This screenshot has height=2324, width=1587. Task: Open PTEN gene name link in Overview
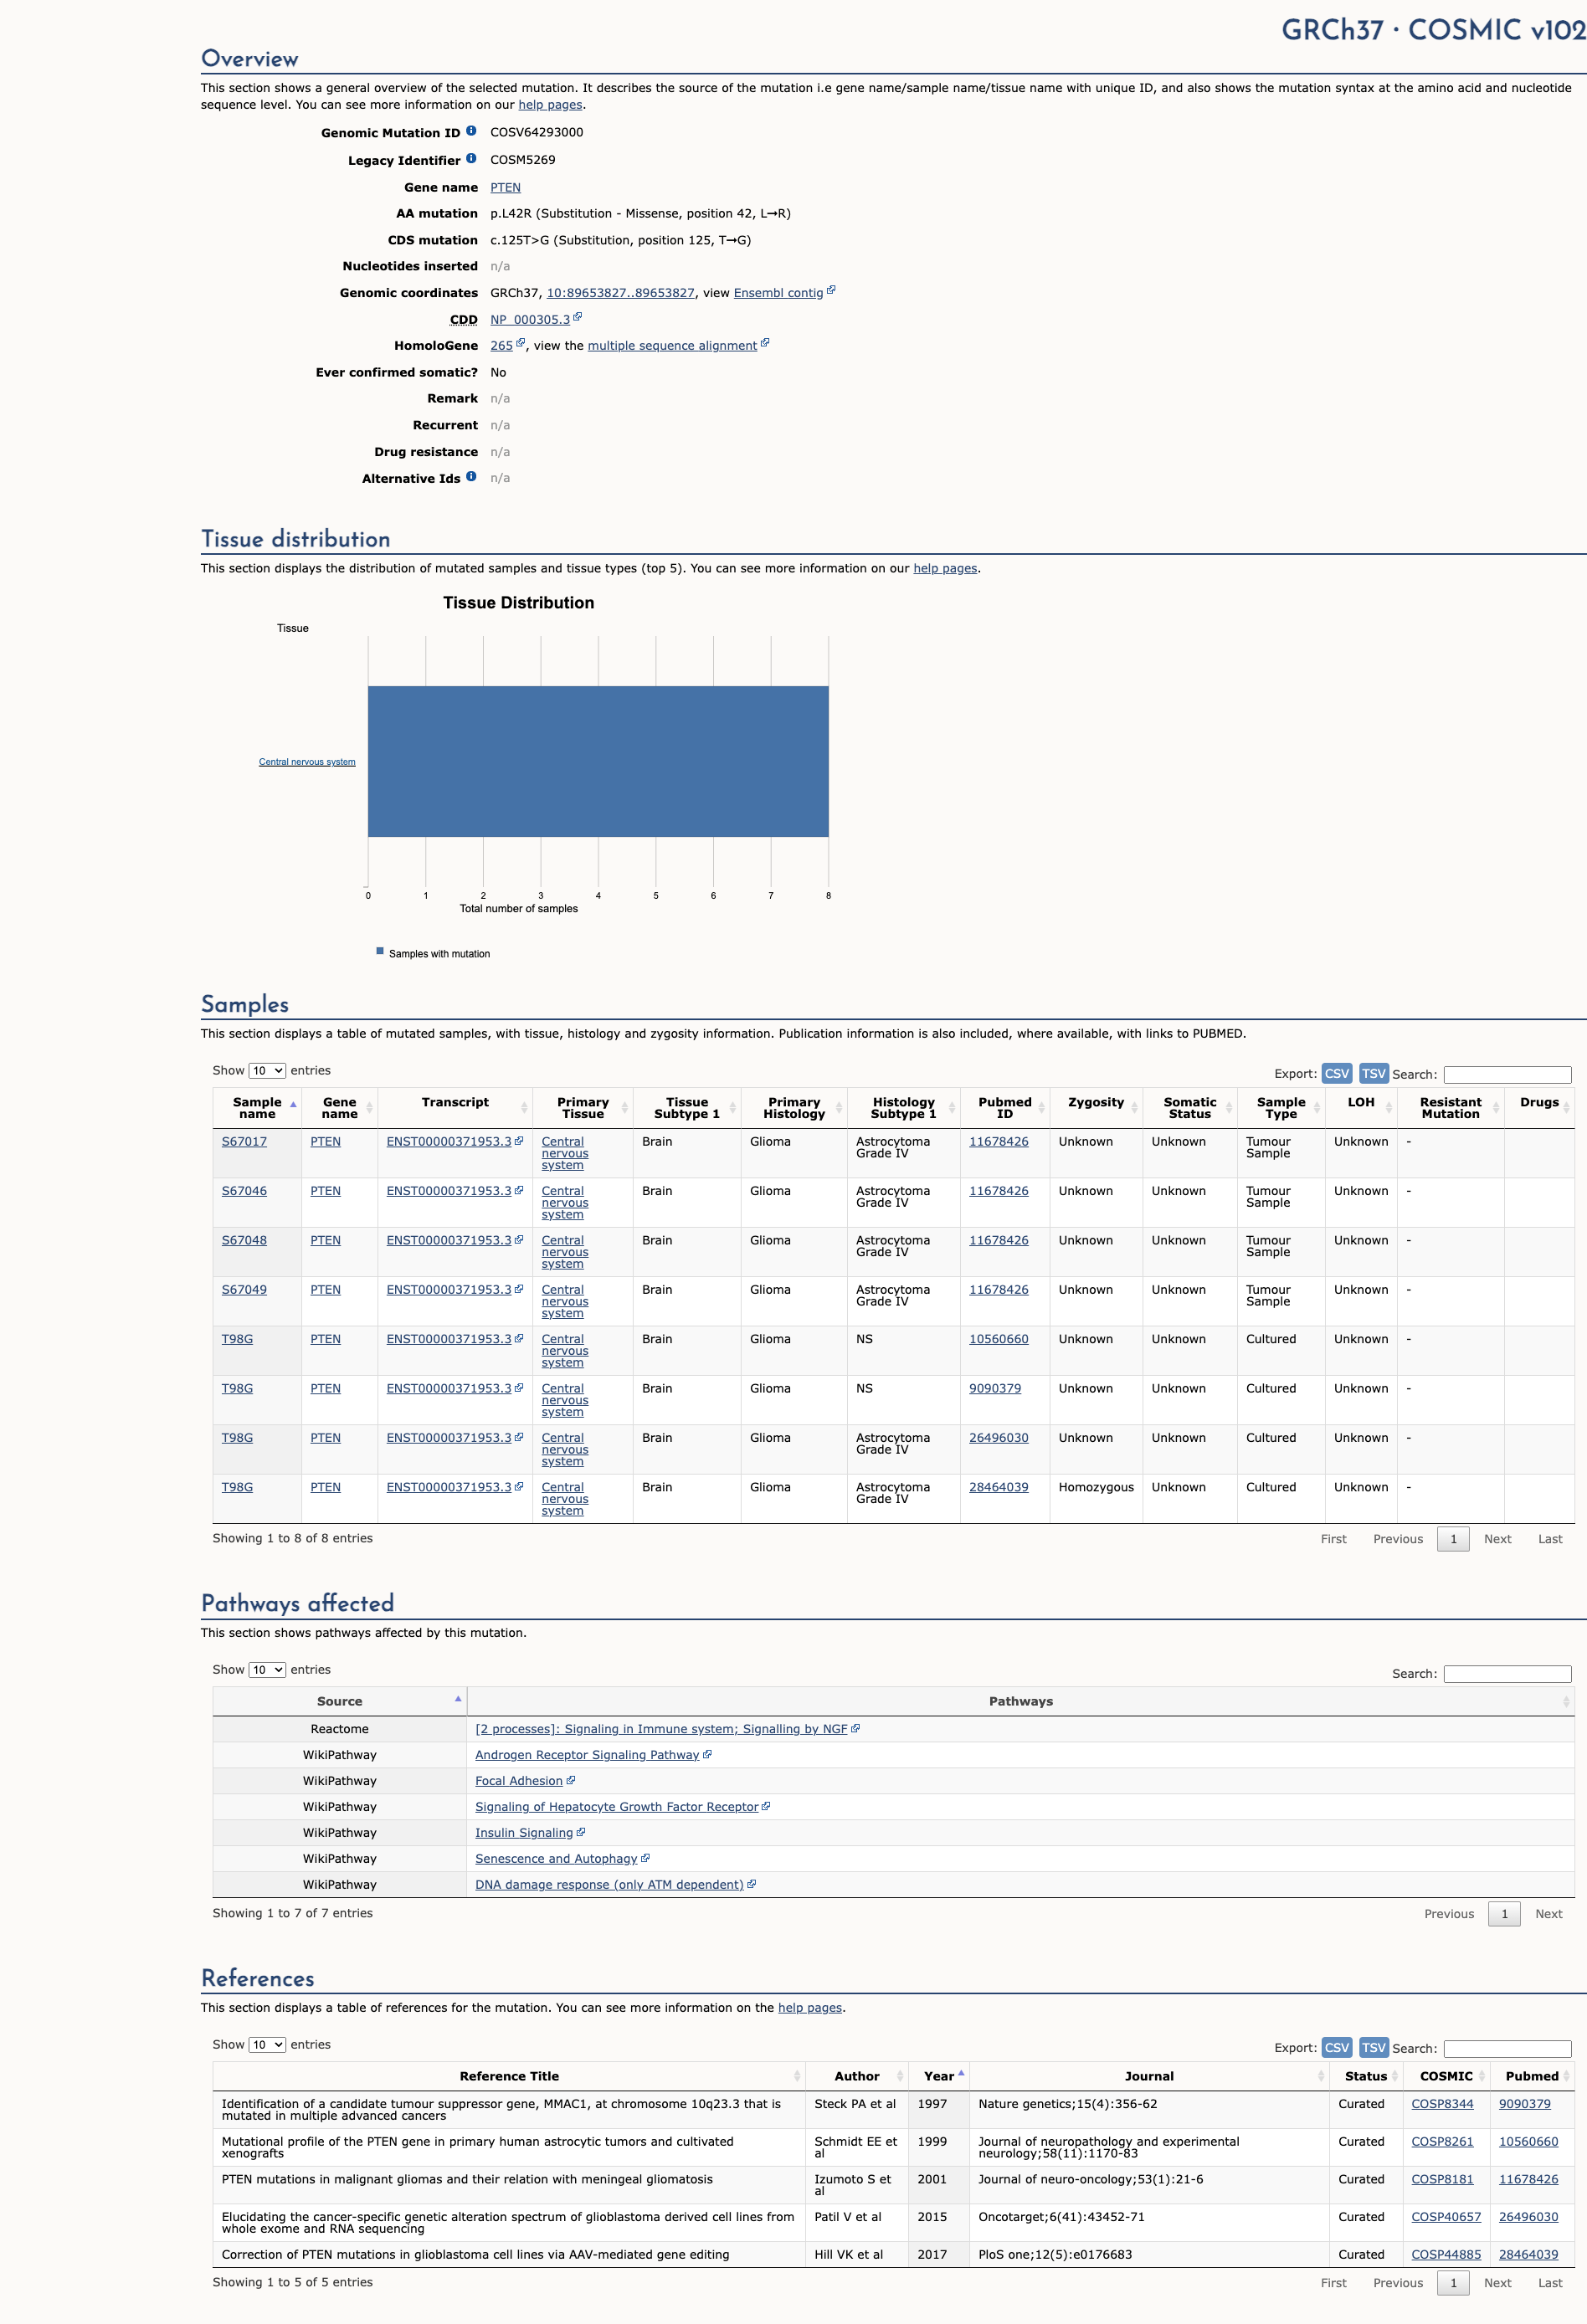click(505, 187)
